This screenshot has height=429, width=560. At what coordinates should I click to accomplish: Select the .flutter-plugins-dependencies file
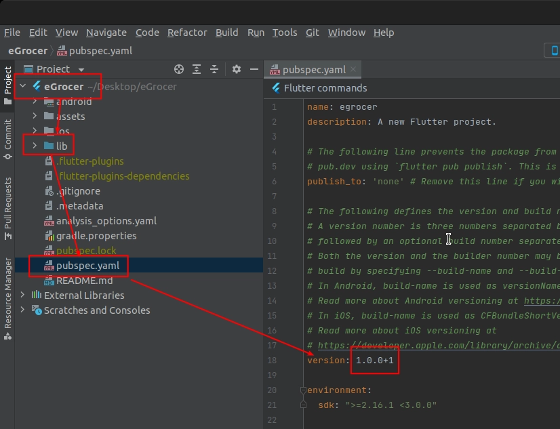pos(139,176)
